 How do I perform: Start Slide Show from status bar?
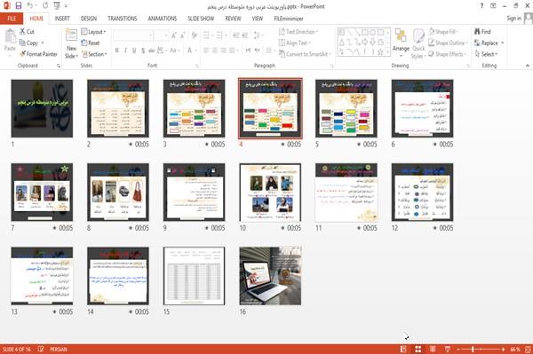click(448, 349)
